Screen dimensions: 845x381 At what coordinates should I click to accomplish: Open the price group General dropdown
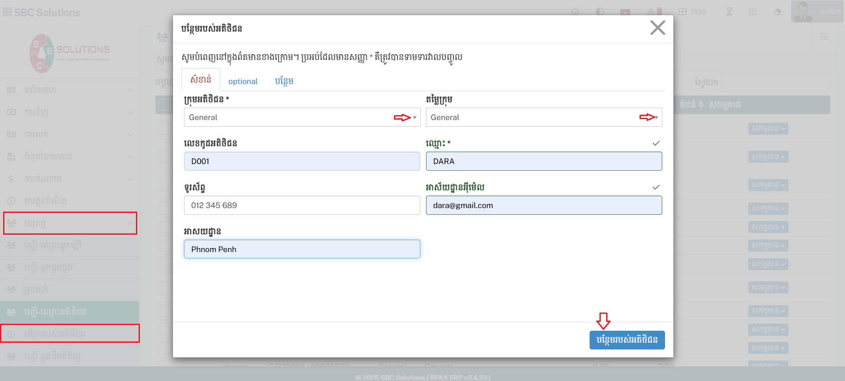coord(543,117)
